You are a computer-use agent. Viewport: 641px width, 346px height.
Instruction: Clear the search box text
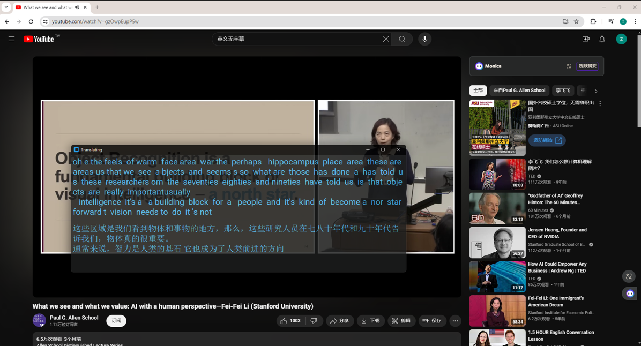point(386,39)
